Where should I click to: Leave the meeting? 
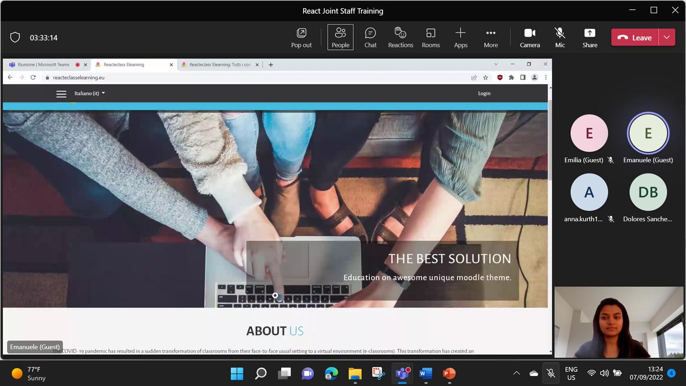point(635,38)
